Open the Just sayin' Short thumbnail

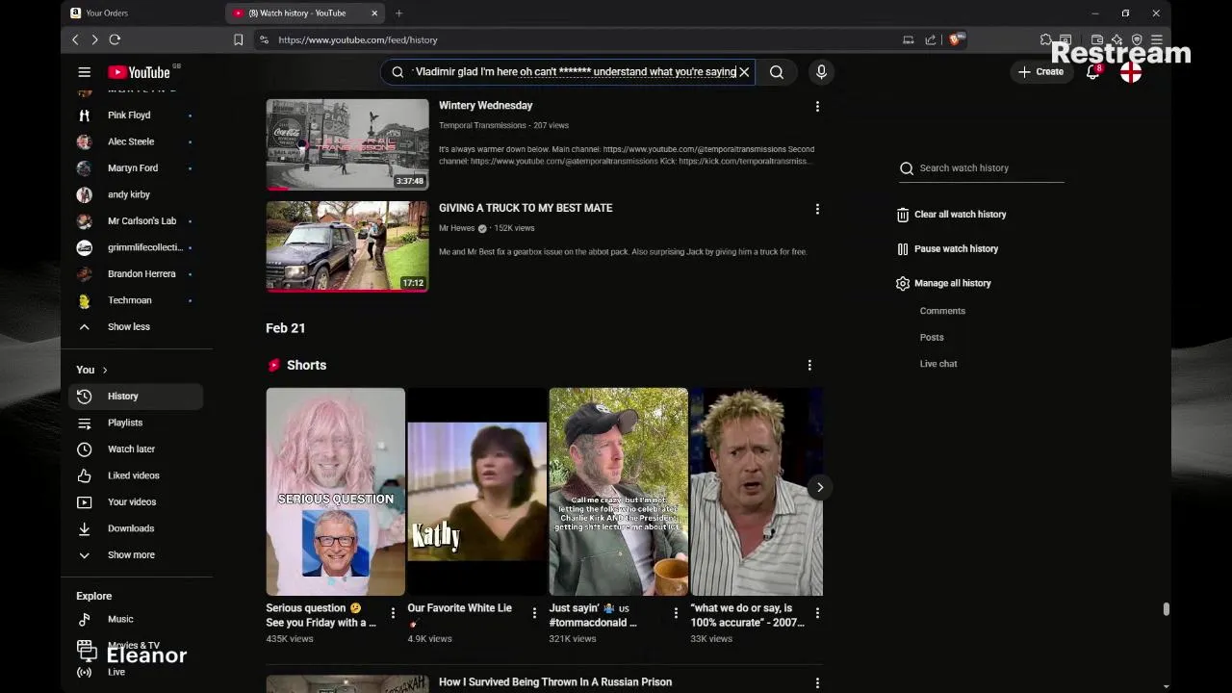tap(618, 492)
